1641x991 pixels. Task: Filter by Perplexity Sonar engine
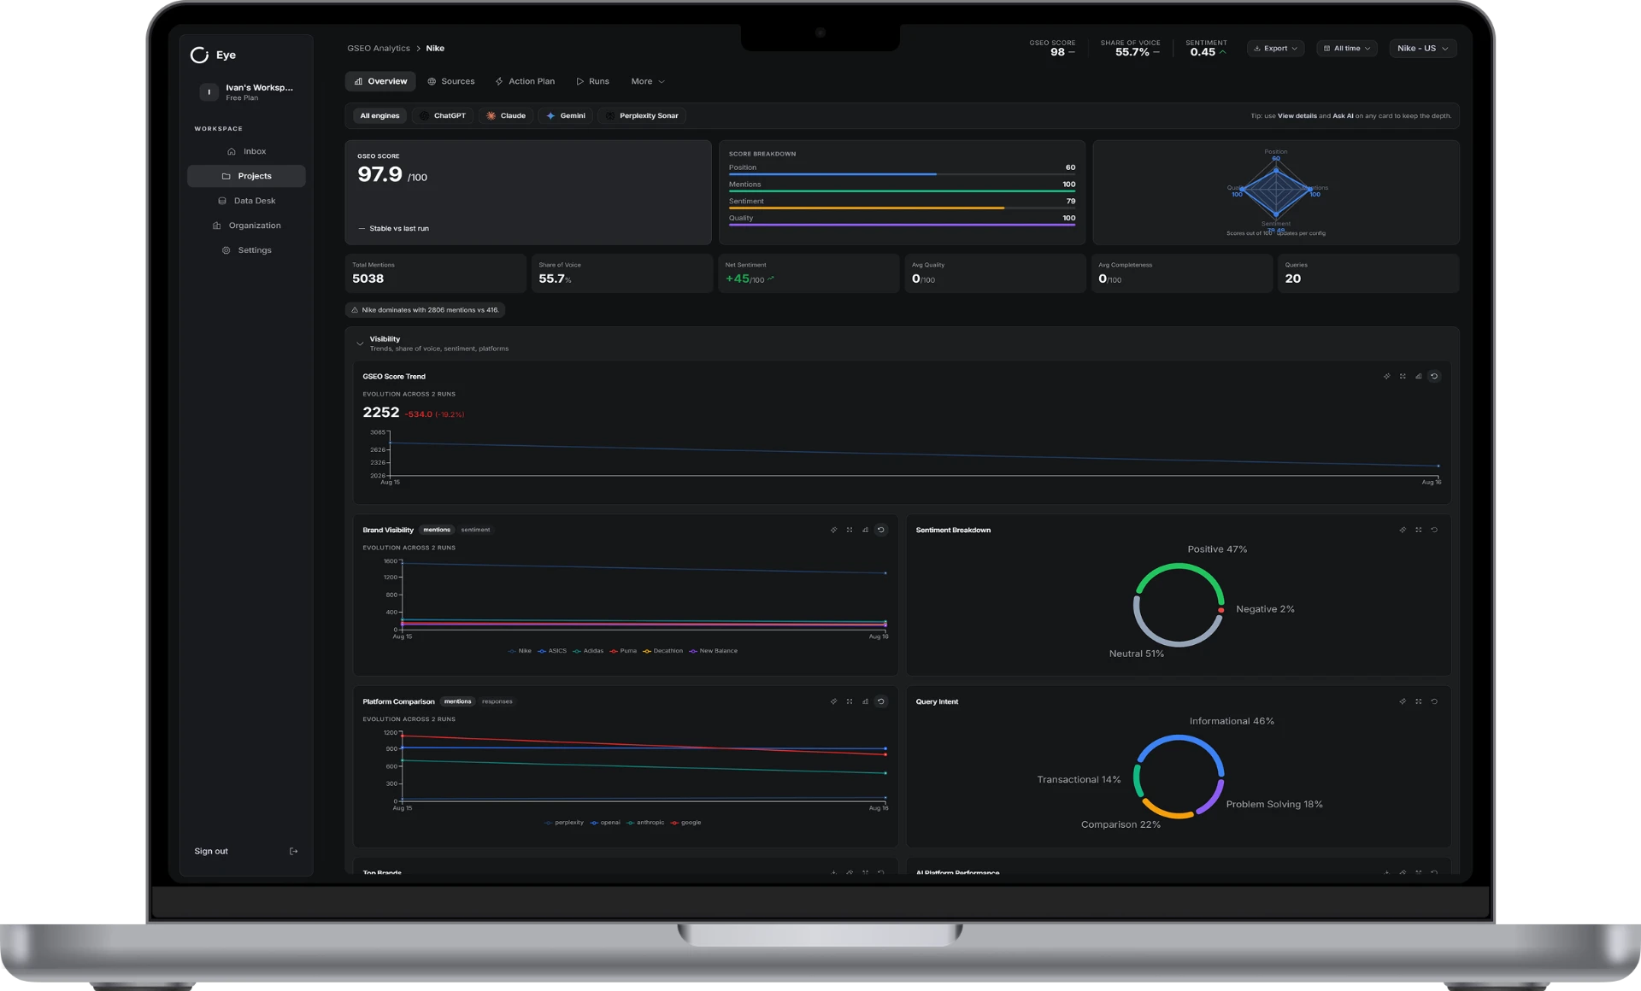pyautogui.click(x=643, y=115)
